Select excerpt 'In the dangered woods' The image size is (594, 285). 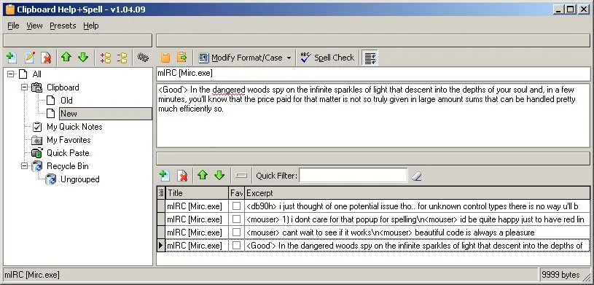pos(417,246)
